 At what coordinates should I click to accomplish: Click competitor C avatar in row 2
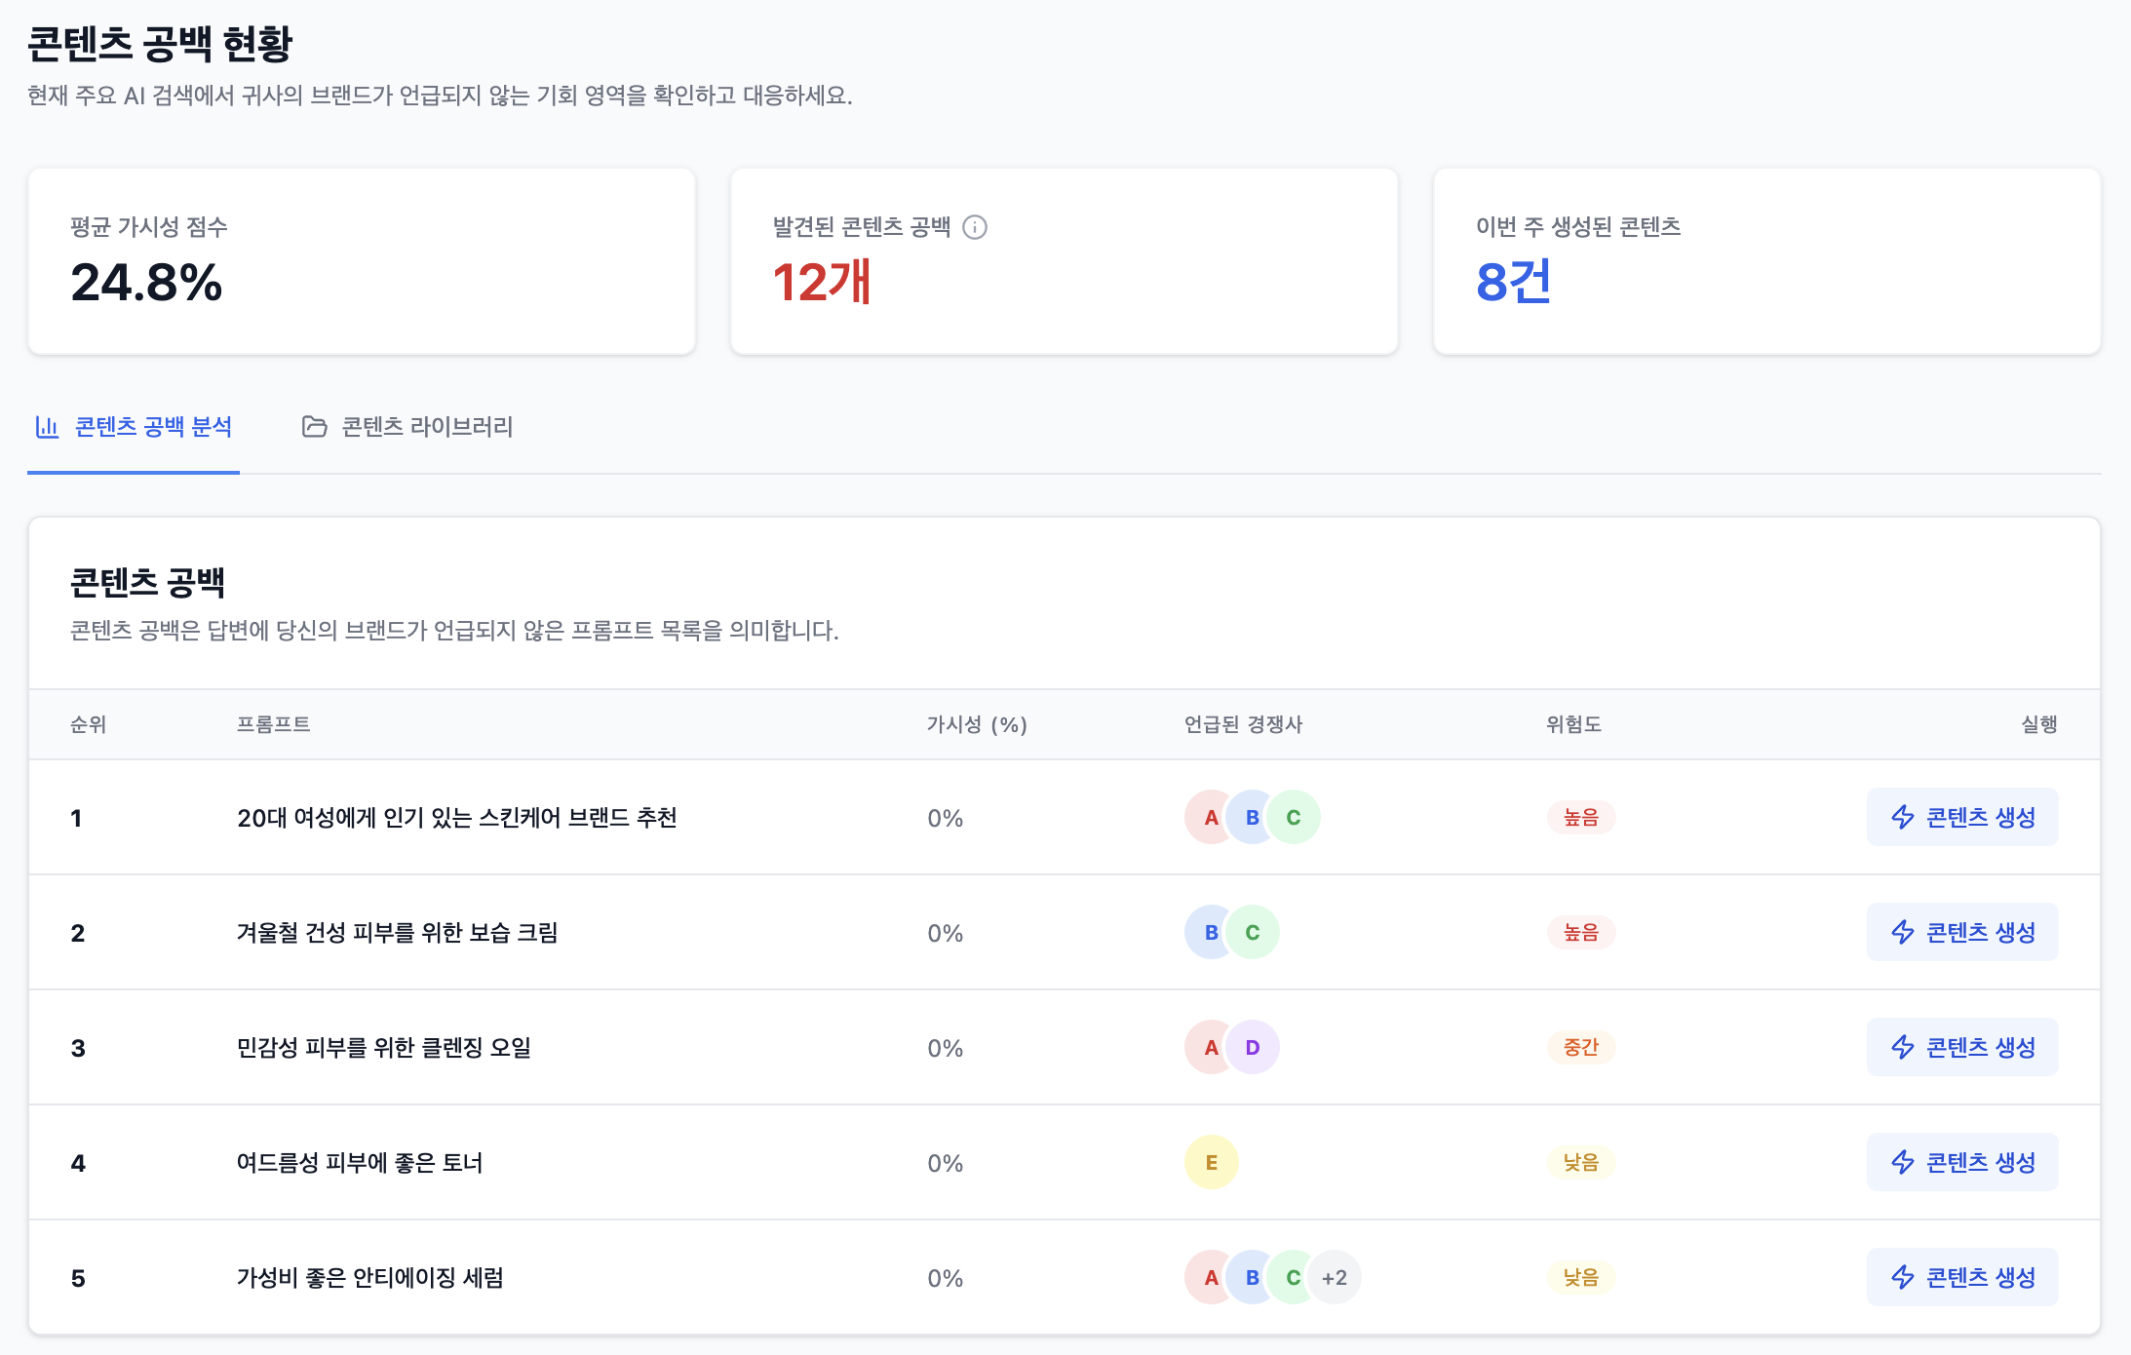pos(1253,932)
